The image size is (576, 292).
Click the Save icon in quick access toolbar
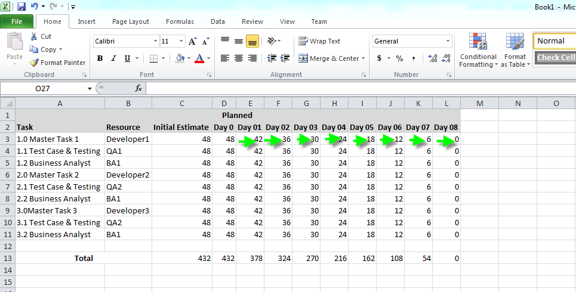click(x=21, y=6)
